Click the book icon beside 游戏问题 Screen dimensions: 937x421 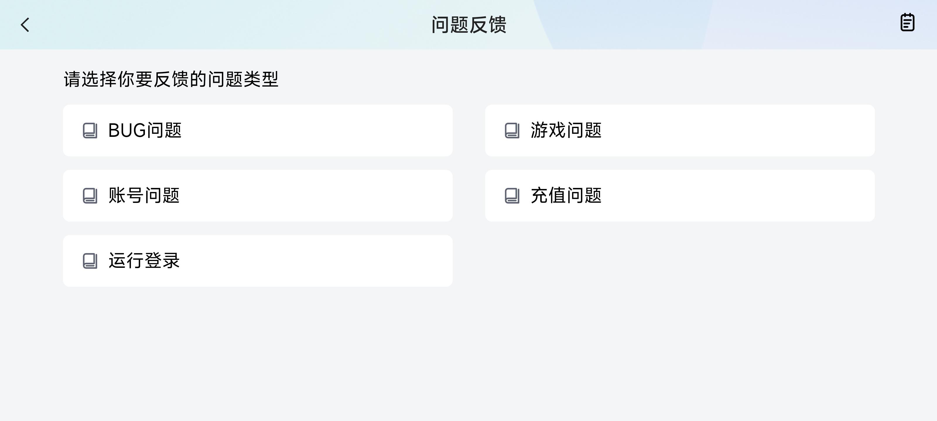coord(512,130)
